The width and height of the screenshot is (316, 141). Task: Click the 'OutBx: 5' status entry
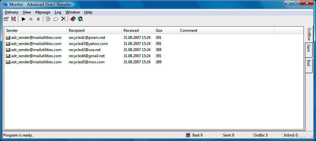(x=261, y=135)
